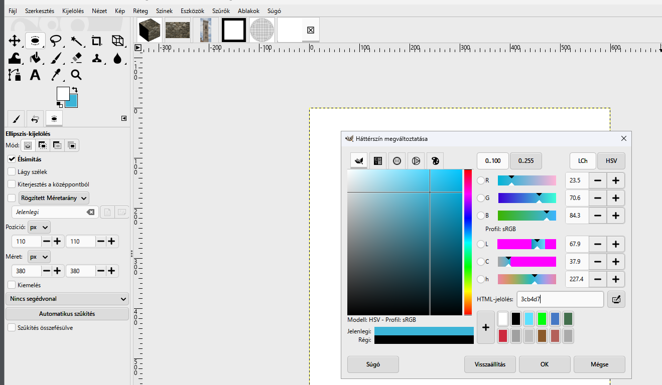The height and width of the screenshot is (385, 662).
Task: Select the Free Select lasso tool
Action: [56, 41]
